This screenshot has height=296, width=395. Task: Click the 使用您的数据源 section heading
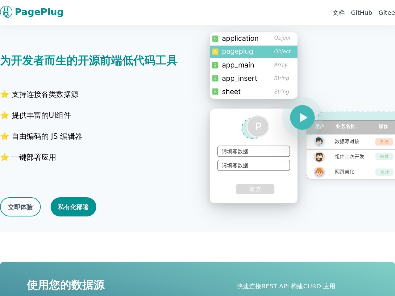66,285
